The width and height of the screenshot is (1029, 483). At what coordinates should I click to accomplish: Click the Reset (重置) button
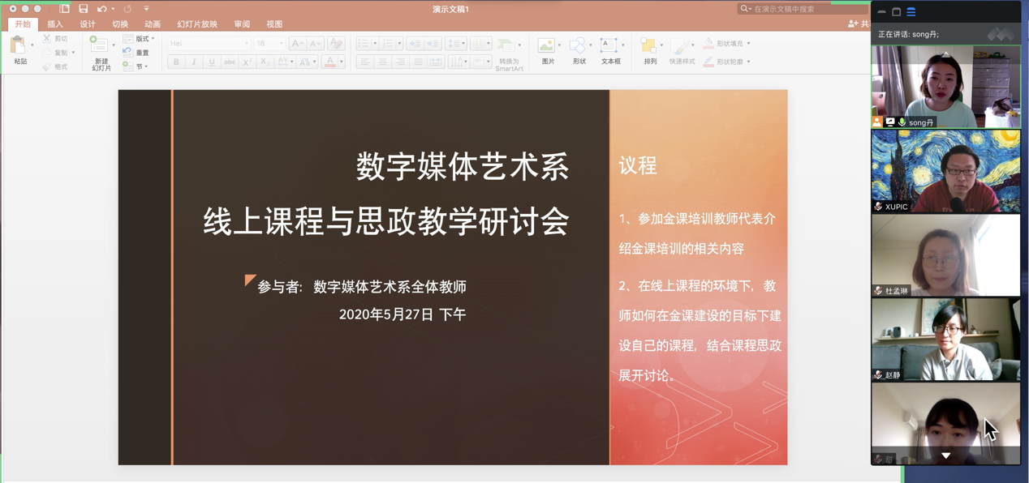pos(136,53)
